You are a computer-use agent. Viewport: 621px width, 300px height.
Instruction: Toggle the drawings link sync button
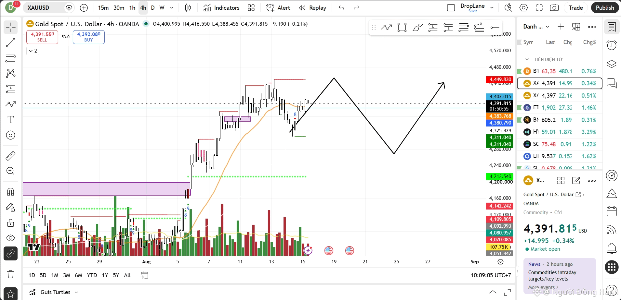click(x=11, y=253)
